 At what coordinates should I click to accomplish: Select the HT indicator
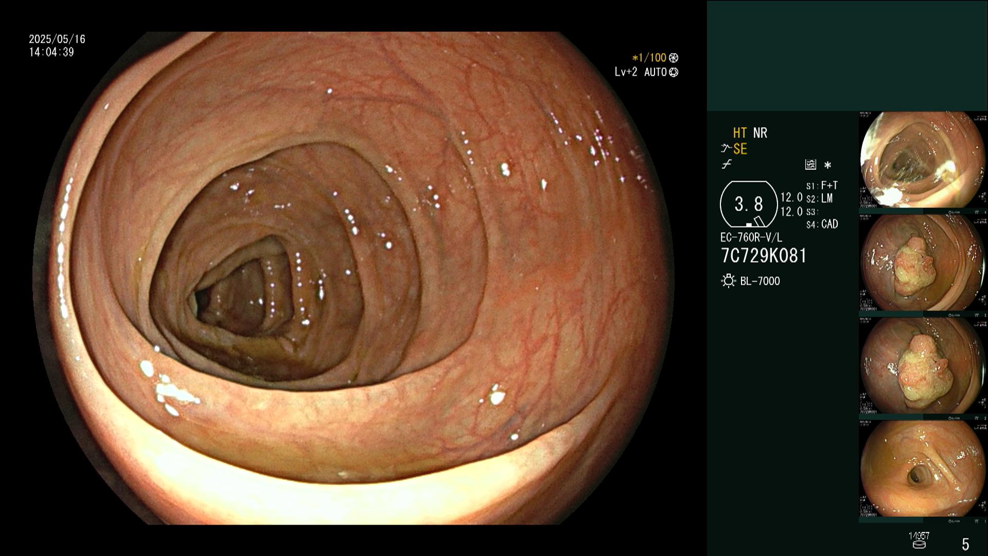point(739,133)
